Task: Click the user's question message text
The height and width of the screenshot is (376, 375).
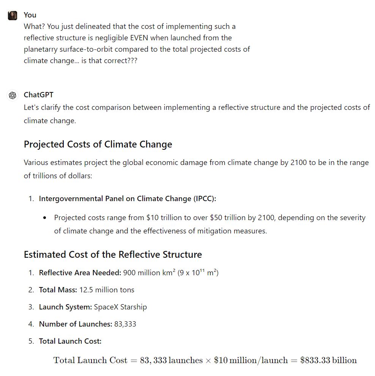Action: click(137, 43)
